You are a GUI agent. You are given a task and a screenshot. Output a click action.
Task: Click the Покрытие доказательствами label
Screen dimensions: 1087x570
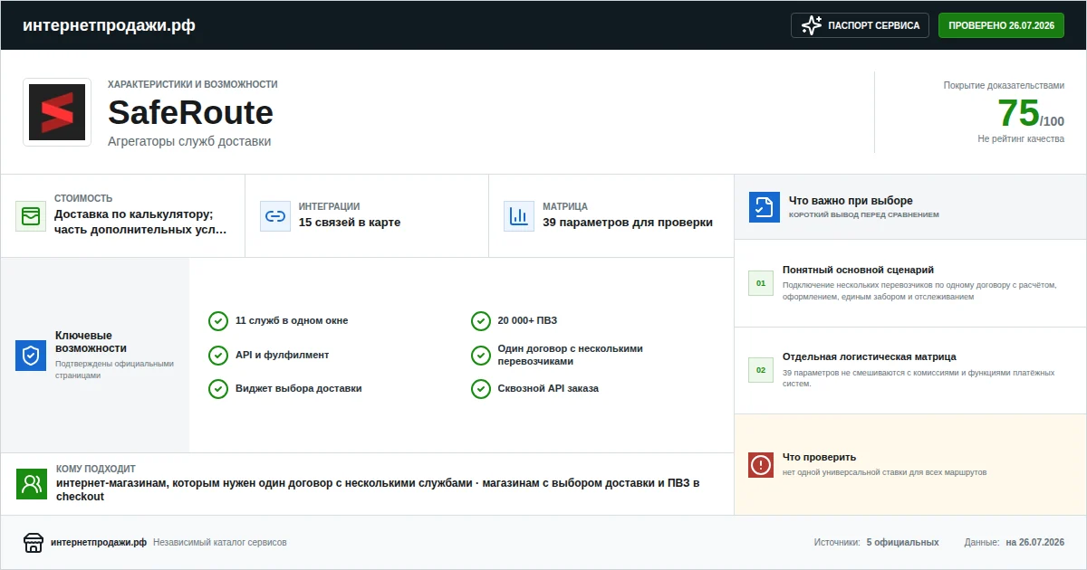(x=1004, y=85)
